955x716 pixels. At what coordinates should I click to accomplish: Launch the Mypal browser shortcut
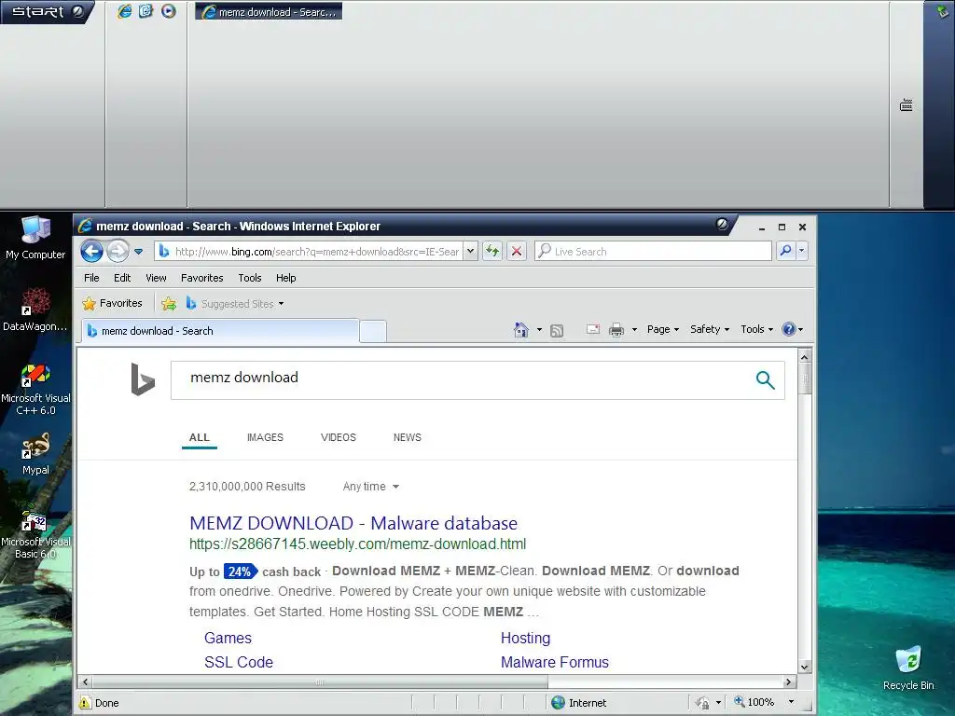(x=35, y=454)
